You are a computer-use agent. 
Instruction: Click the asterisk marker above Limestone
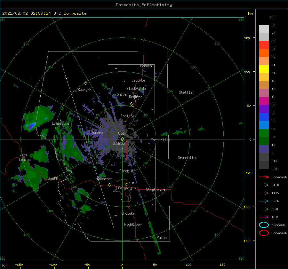click(x=60, y=121)
